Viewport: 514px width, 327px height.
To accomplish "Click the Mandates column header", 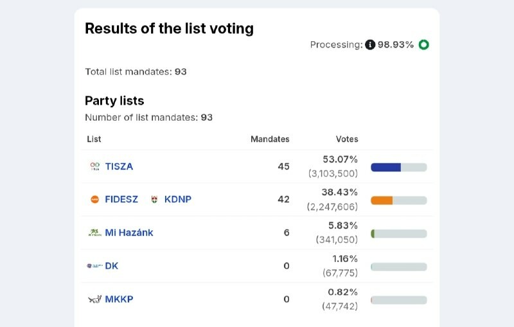I will (x=270, y=139).
